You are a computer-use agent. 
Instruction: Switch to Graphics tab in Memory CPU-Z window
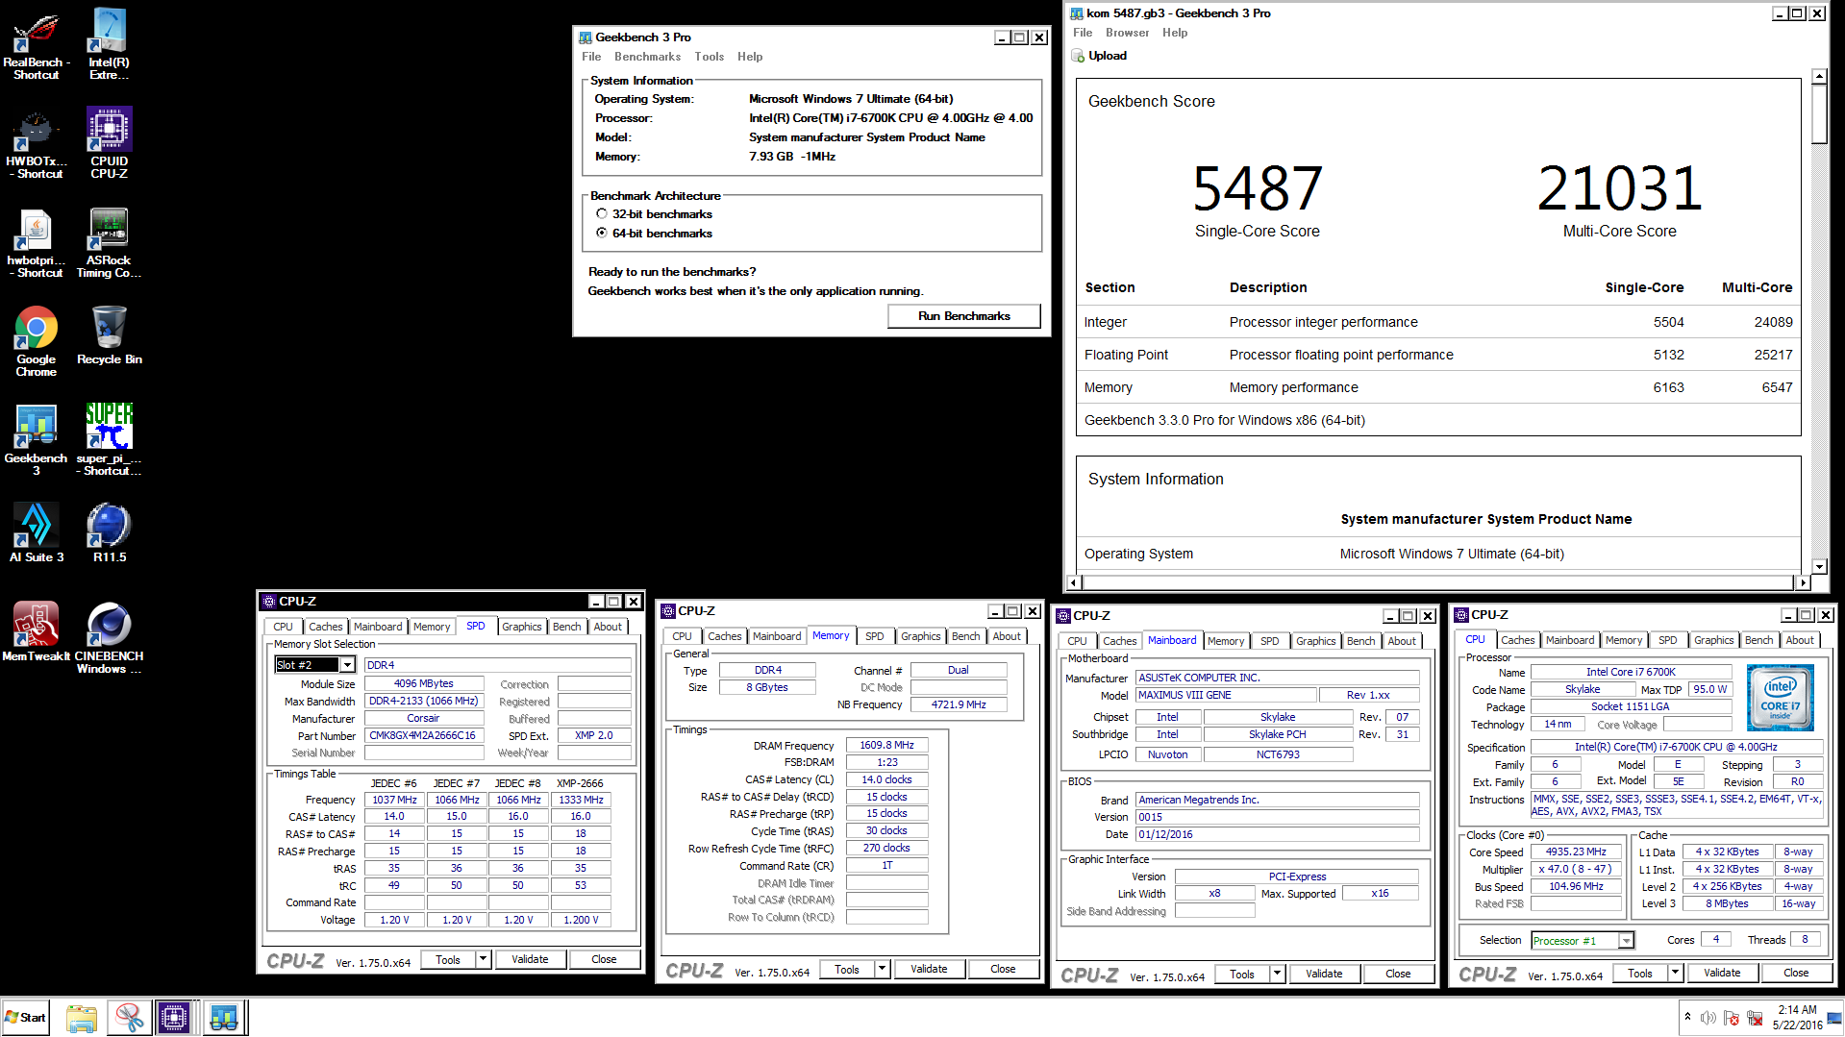pyautogui.click(x=921, y=636)
